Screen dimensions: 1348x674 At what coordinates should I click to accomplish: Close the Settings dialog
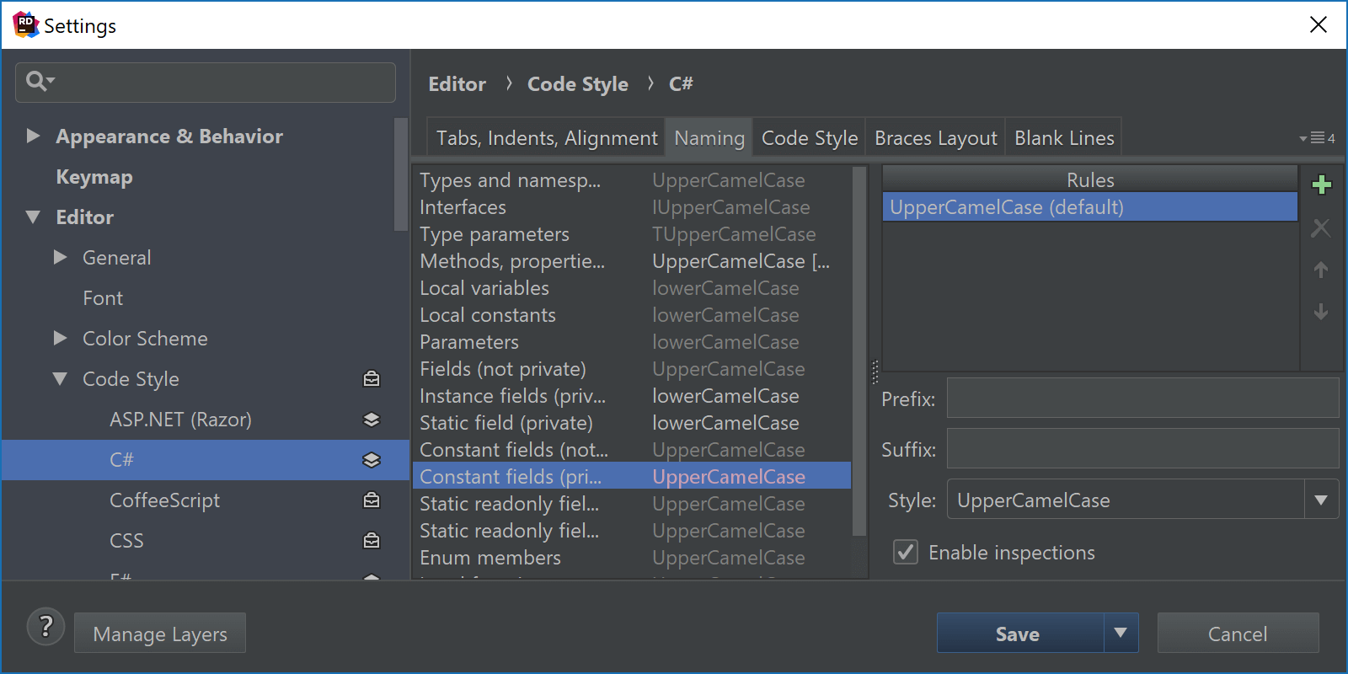pos(1319,24)
